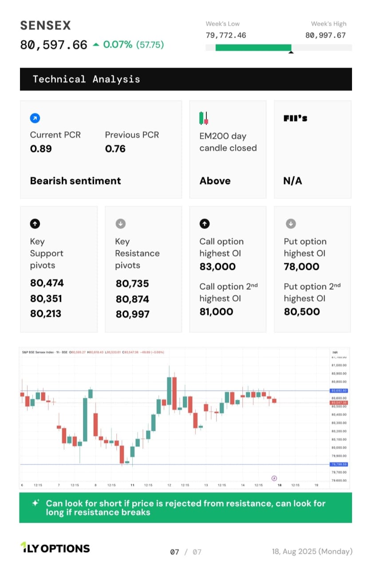Viewport: 372px width, 569px height.
Task: Click the red 80,547.36 current price label
Action: click(339, 403)
